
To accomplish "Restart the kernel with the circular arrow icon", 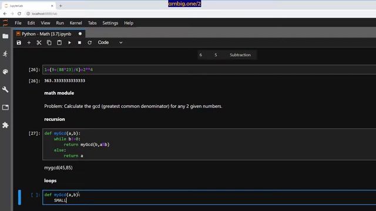I will [x=89, y=43].
